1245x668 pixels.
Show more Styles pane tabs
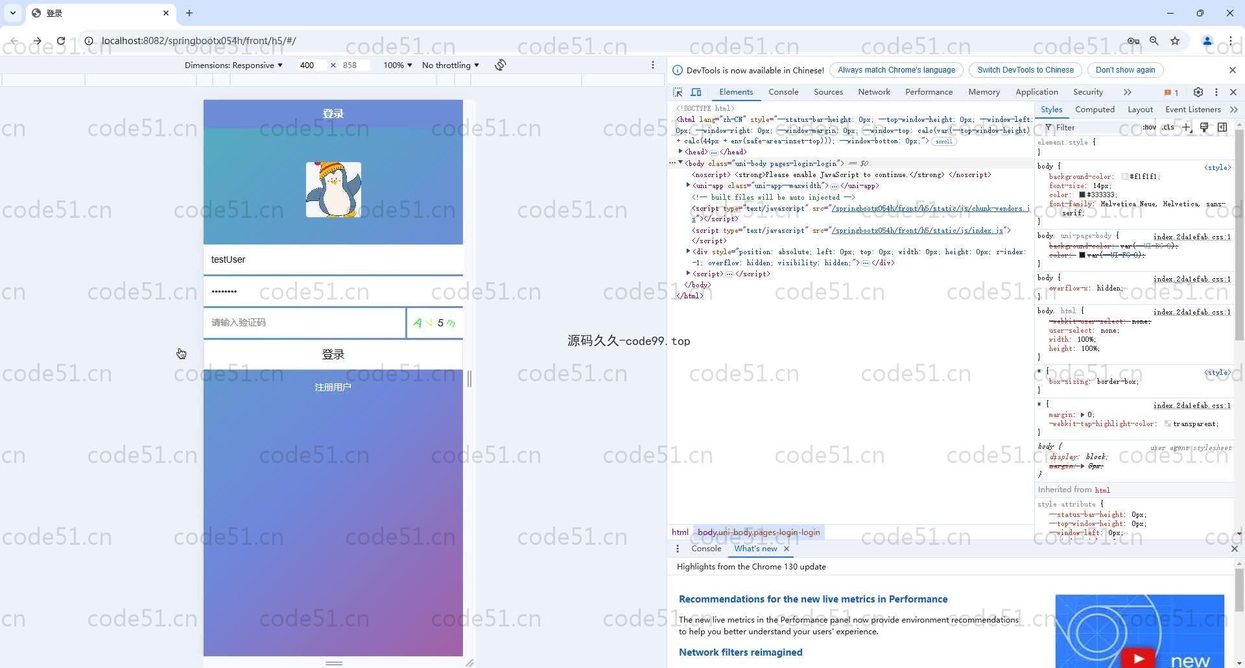click(x=1233, y=110)
